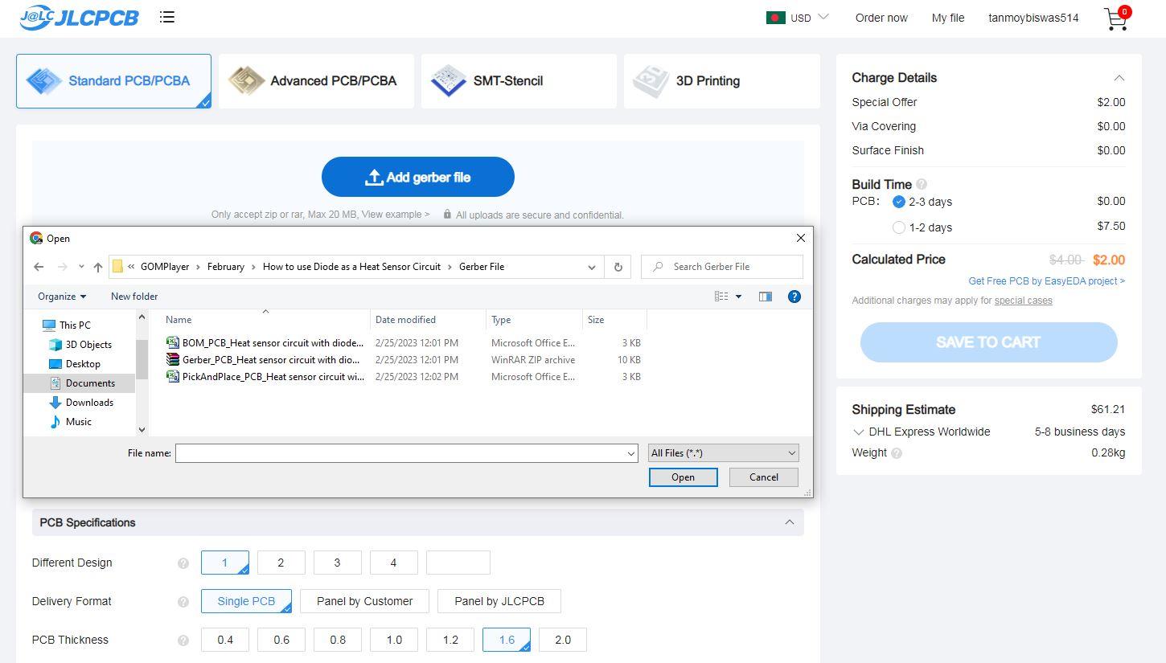The width and height of the screenshot is (1166, 663).
Task: Open the file type All Files dropdown
Action: [723, 453]
